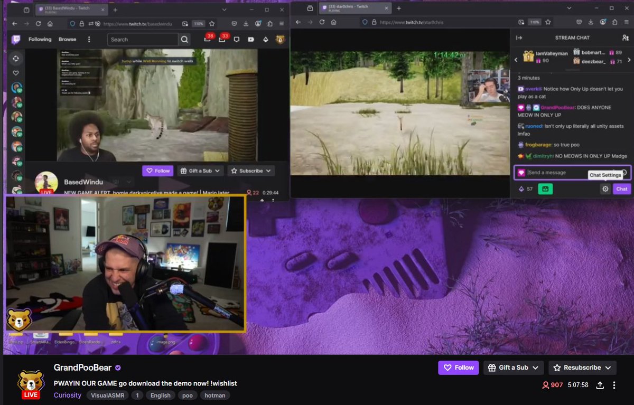Click tracking protection shield in star0chris window
This screenshot has width=634, height=405.
(x=365, y=22)
